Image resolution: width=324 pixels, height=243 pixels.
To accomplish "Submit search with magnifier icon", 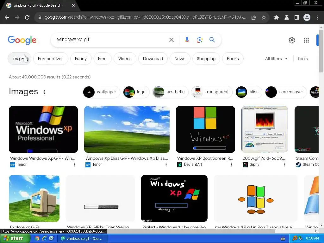I will pos(212,40).
